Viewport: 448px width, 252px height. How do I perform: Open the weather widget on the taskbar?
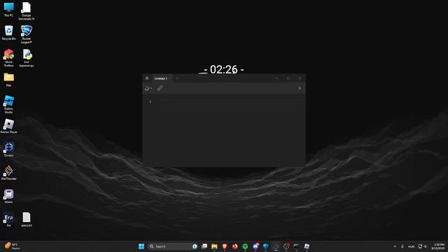click(13, 246)
